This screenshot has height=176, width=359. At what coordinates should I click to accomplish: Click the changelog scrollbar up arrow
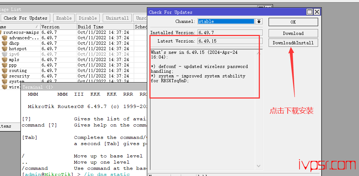[258, 53]
